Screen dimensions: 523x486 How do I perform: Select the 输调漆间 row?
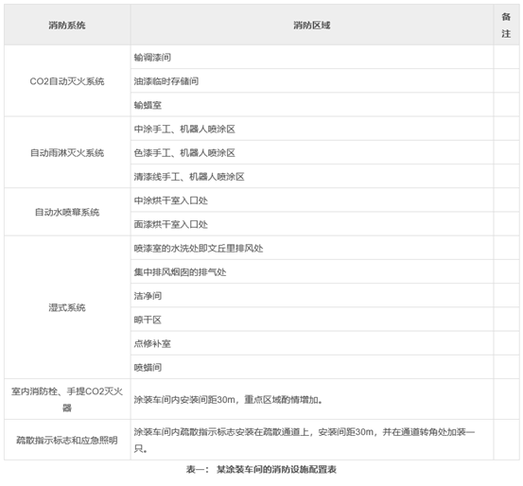click(x=312, y=58)
